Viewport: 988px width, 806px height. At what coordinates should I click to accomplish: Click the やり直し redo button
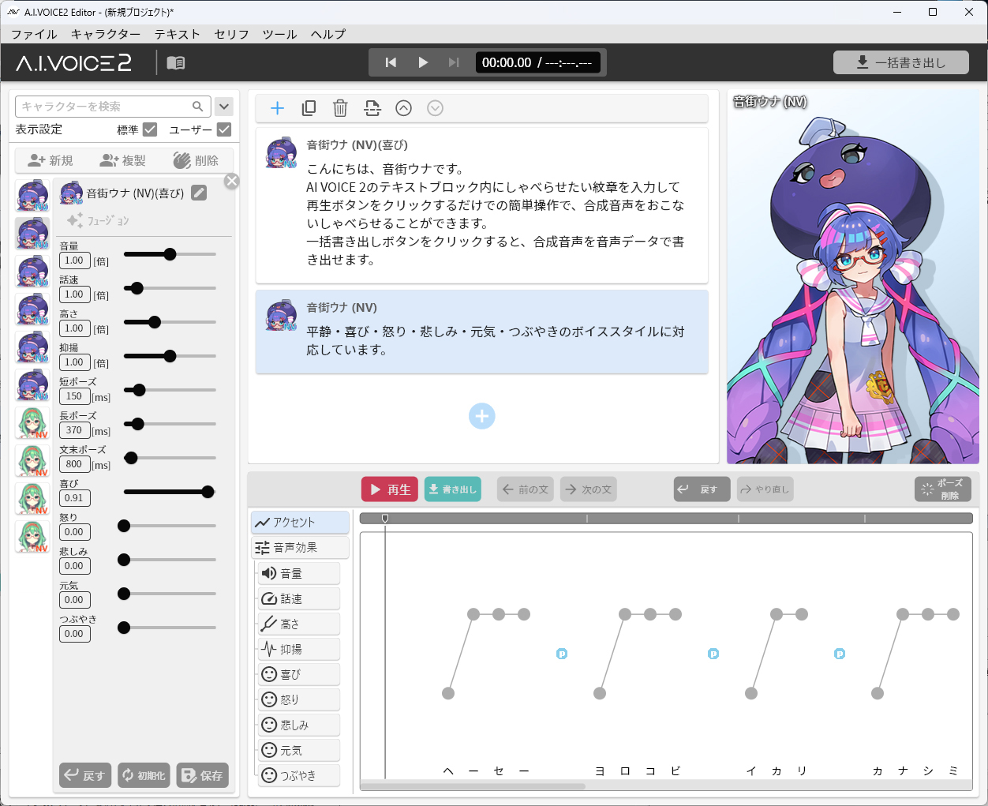765,489
